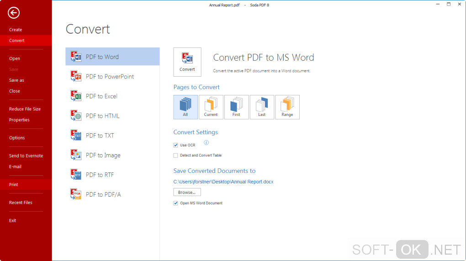Enable Detect and Convert Table
Image resolution: width=466 pixels, height=261 pixels.
[175, 155]
